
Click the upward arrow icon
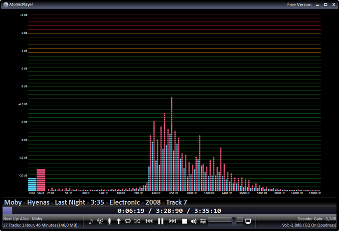click(x=119, y=221)
